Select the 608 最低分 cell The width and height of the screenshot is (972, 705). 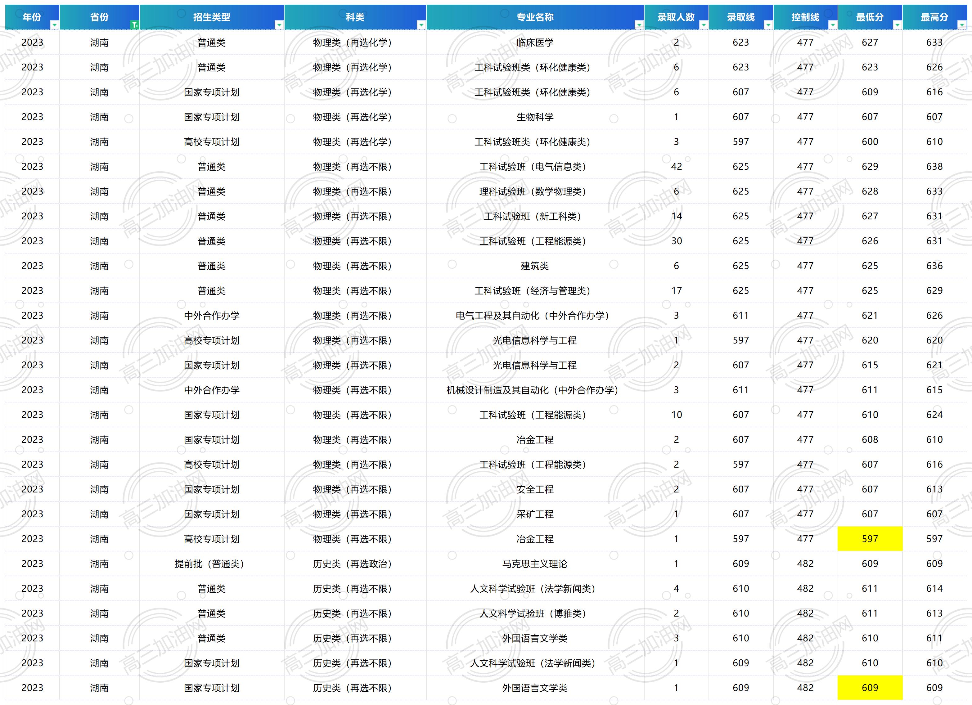click(x=870, y=440)
